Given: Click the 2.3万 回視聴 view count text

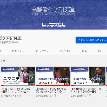Looking at the screenshot, I should (x=77, y=96).
